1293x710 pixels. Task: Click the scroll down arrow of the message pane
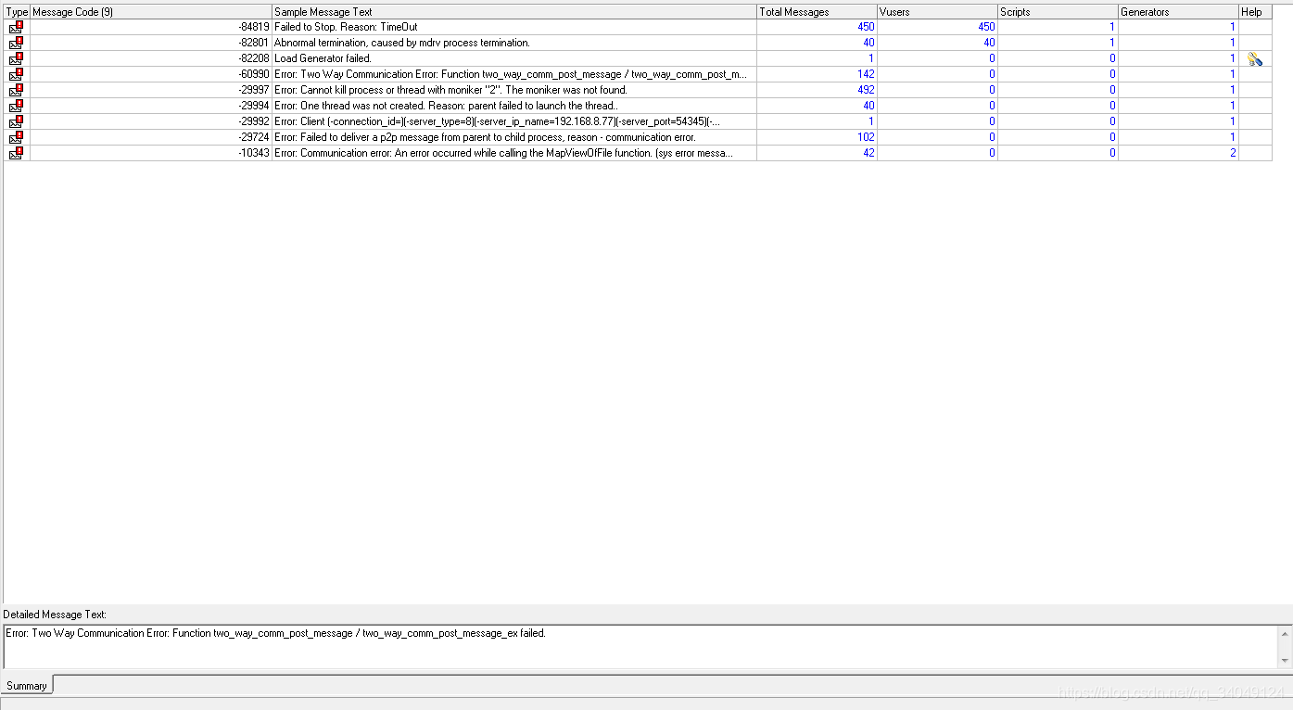click(x=1283, y=661)
